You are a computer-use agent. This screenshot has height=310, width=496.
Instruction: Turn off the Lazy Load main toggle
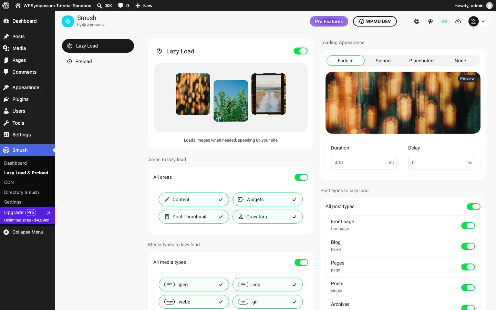point(301,51)
